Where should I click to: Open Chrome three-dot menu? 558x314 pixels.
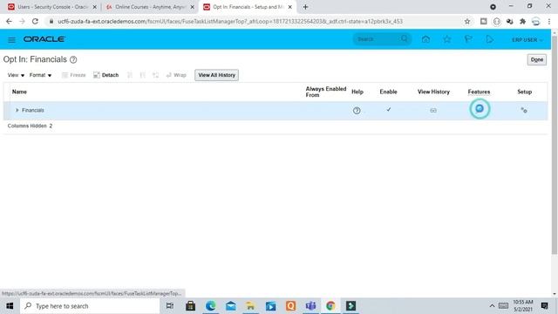[549, 21]
